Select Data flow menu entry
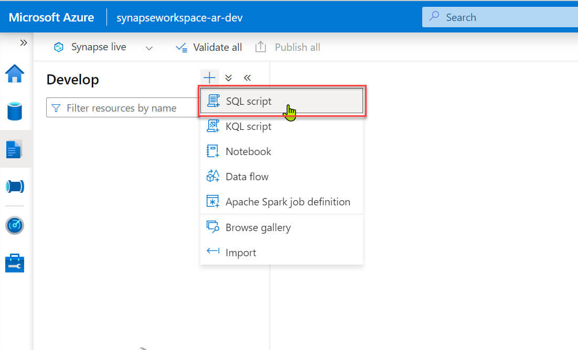 coord(247,177)
